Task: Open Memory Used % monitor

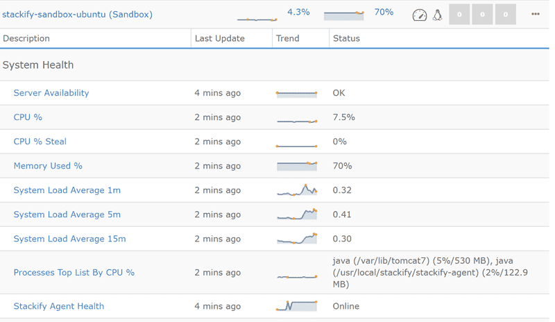Action: coord(48,166)
